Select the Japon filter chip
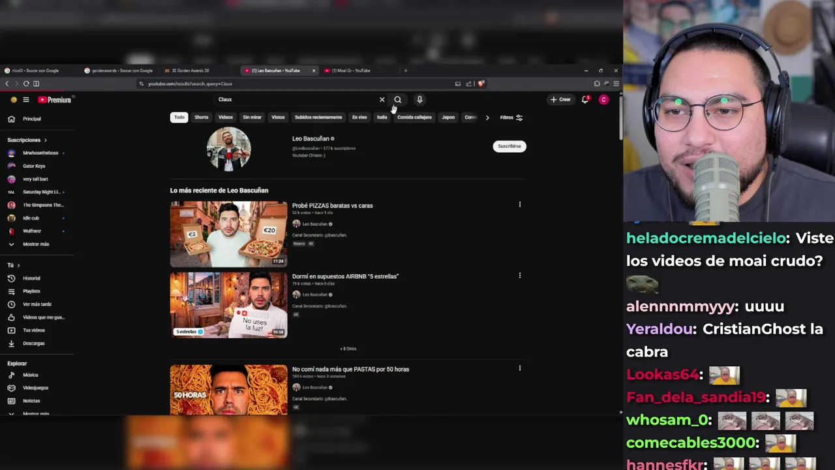Screen dimensions: 835x470 pyautogui.click(x=448, y=117)
